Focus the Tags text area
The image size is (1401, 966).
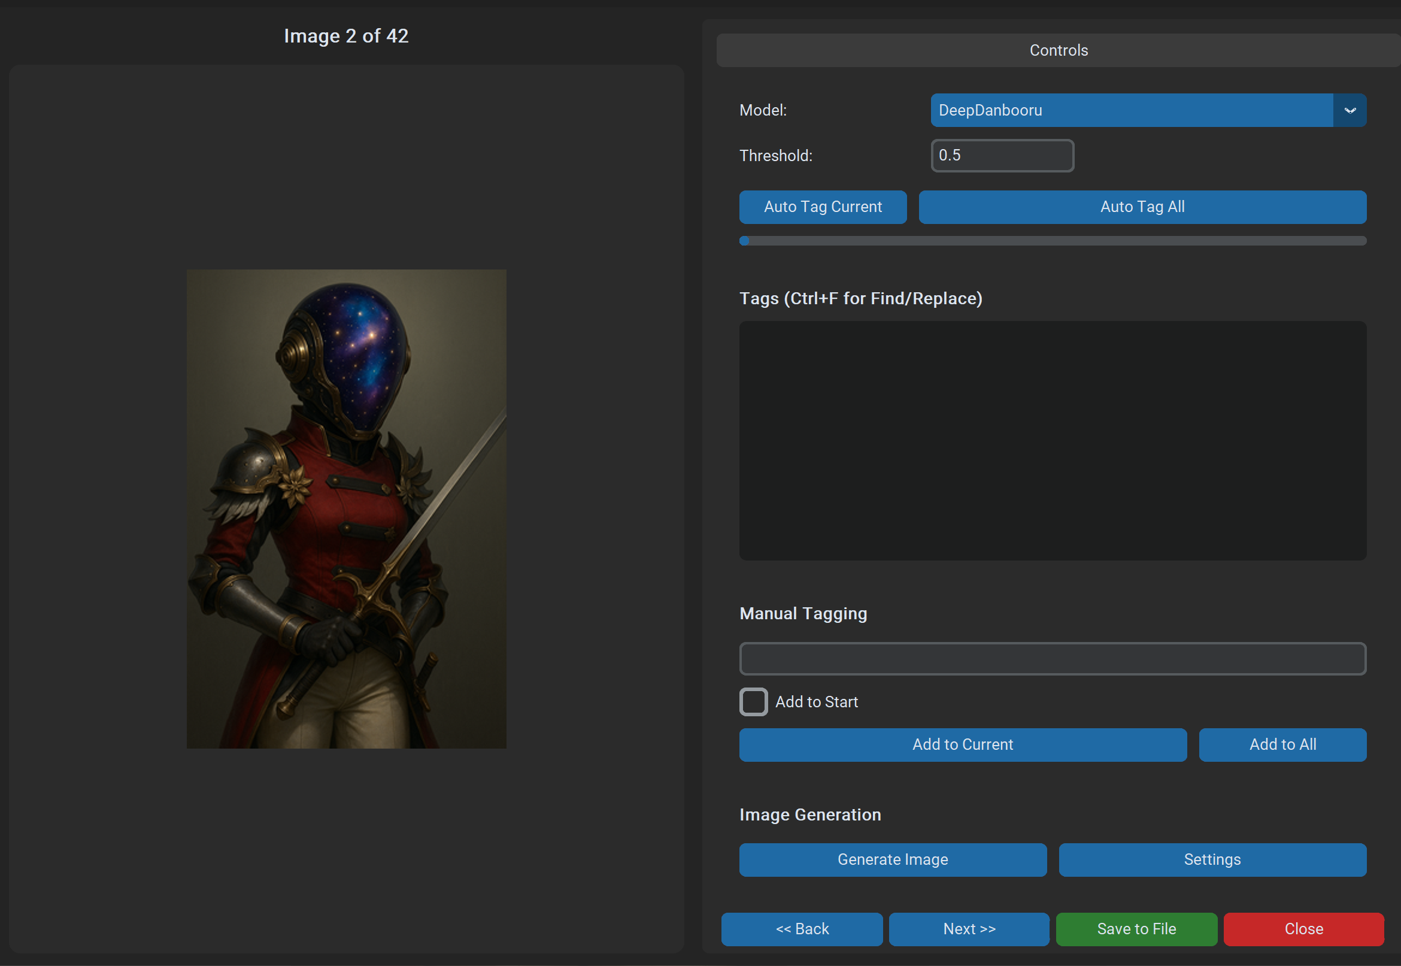1052,440
